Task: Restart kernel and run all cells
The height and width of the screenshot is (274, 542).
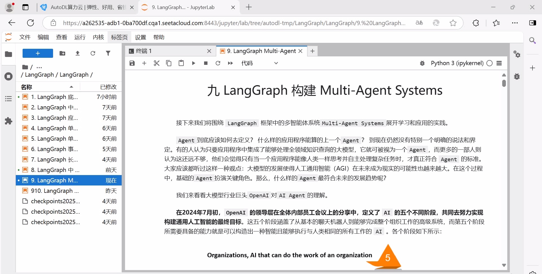Action: [x=230, y=63]
